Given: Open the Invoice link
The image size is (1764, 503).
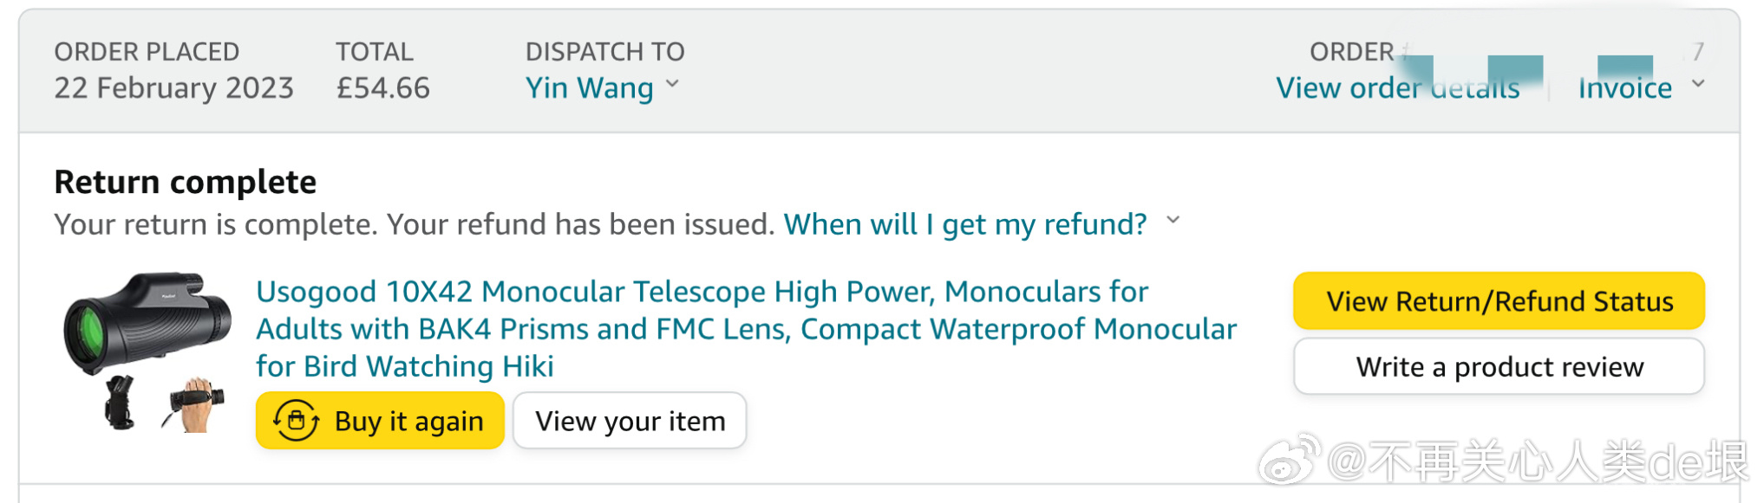Looking at the screenshot, I should [x=1624, y=88].
